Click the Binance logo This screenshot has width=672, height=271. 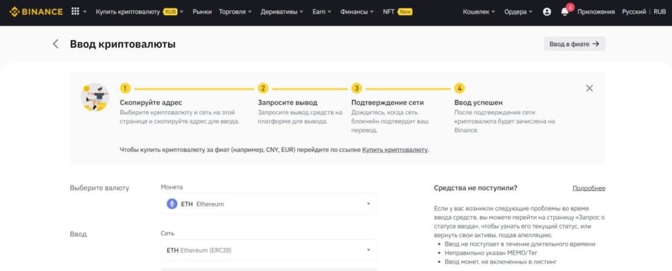point(36,12)
